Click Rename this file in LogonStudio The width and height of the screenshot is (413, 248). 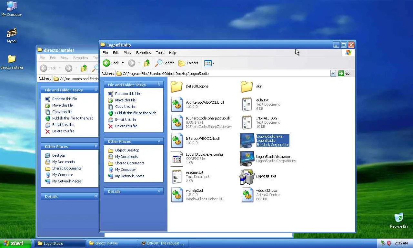click(127, 94)
